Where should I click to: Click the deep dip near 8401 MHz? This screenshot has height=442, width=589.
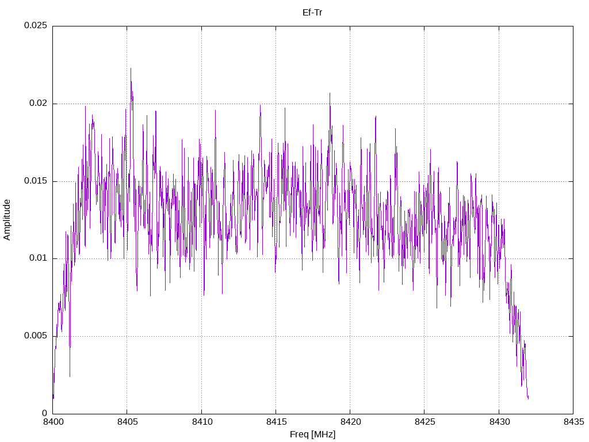70,375
